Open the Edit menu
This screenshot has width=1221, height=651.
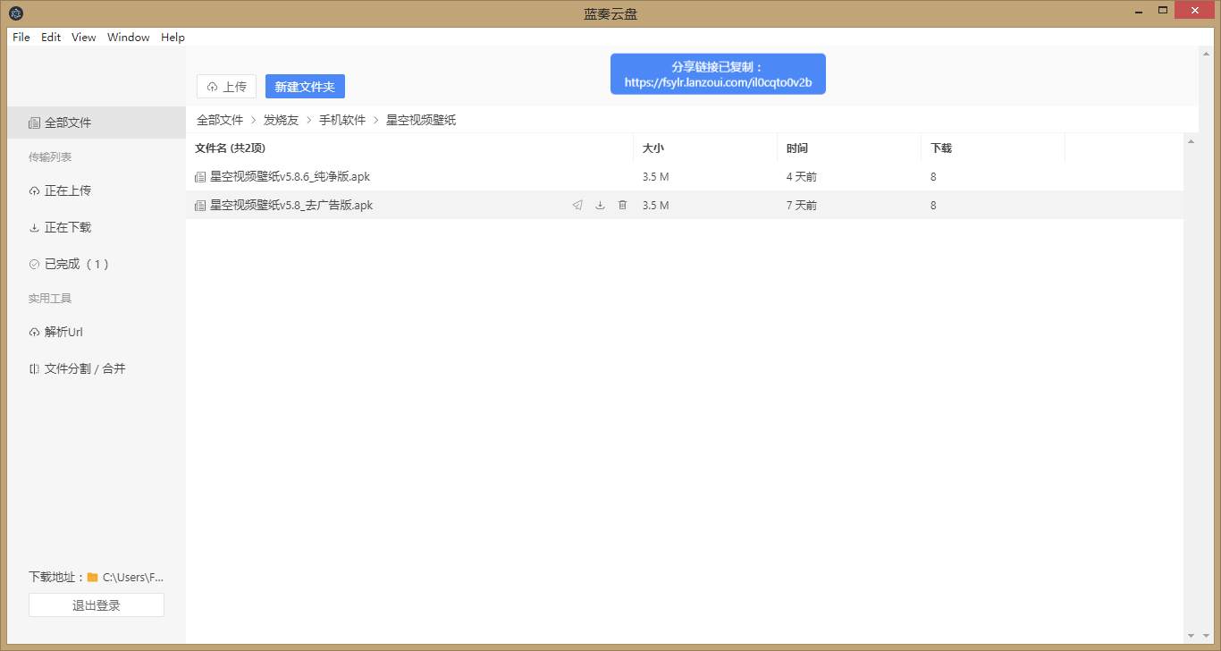click(x=51, y=38)
